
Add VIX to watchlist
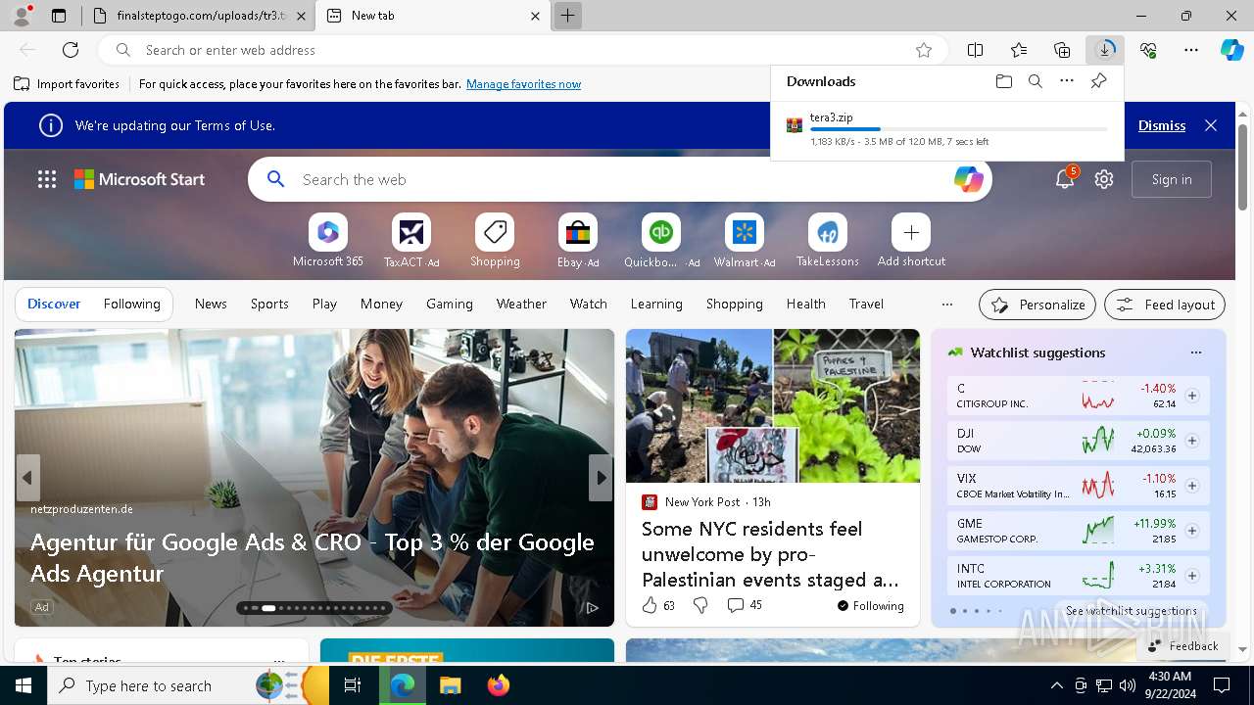point(1192,486)
